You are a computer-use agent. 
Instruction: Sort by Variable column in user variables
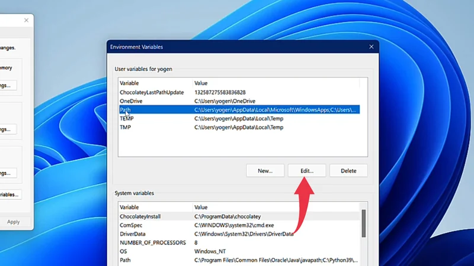point(154,83)
